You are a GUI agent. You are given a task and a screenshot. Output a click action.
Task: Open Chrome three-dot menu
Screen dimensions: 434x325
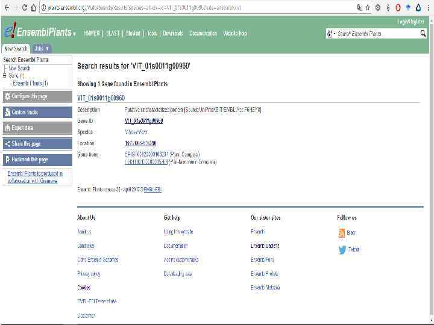(x=429, y=8)
